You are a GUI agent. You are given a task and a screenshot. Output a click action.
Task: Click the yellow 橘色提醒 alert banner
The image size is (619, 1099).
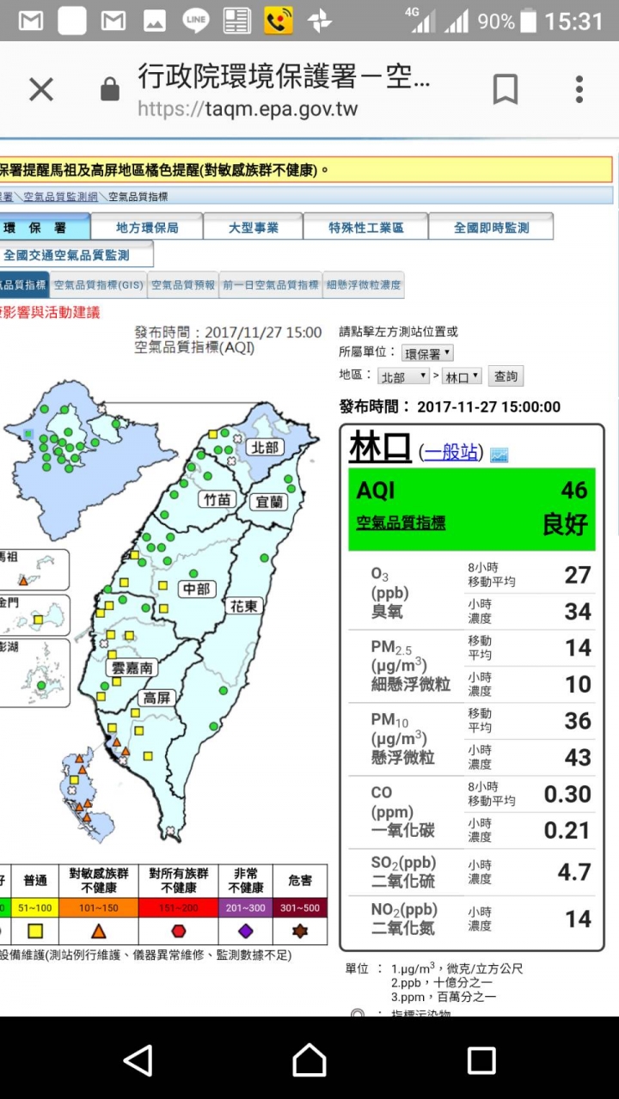point(306,169)
